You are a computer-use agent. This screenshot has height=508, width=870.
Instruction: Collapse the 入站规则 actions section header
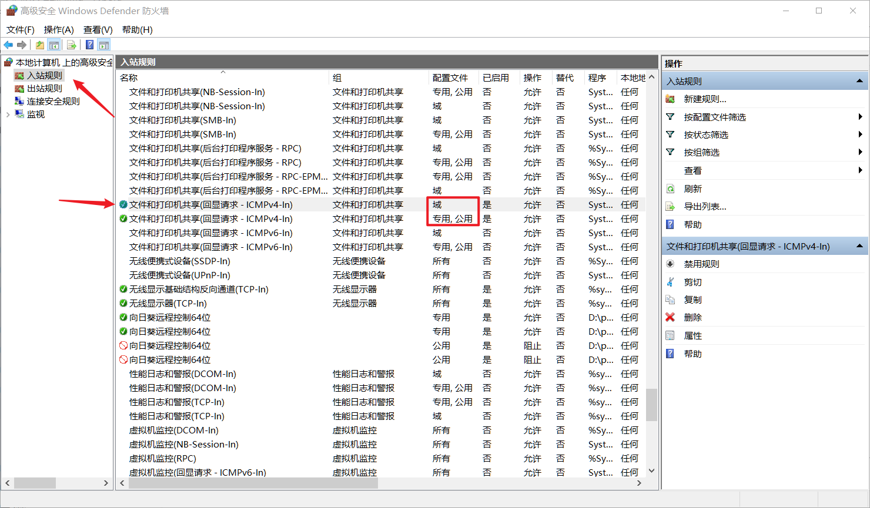(859, 81)
